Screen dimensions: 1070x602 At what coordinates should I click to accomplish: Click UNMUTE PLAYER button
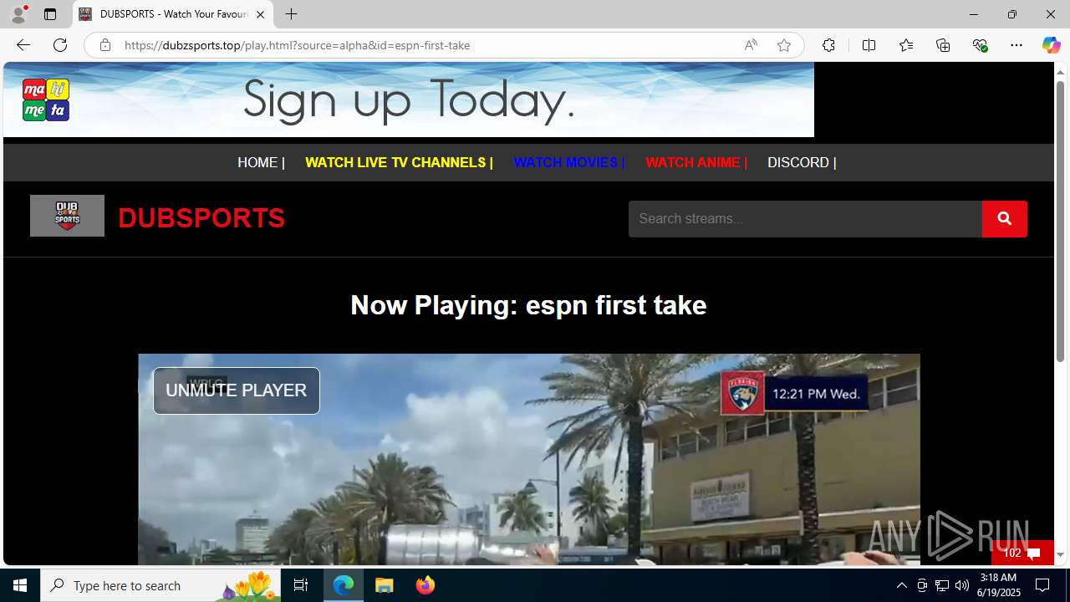(237, 390)
